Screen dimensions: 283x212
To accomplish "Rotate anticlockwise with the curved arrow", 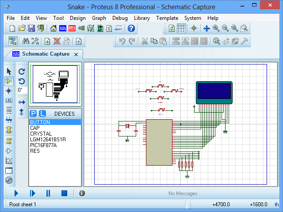I will tap(22, 81).
